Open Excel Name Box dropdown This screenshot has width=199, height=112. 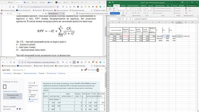(x=117, y=19)
